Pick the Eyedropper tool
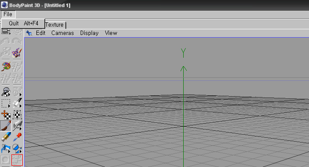The width and height of the screenshot is (309, 167). pos(17,137)
